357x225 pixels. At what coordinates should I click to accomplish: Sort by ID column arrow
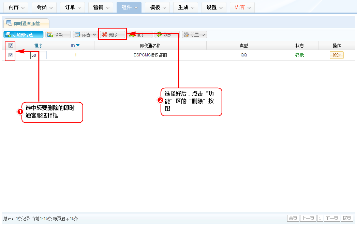pyautogui.click(x=78, y=46)
